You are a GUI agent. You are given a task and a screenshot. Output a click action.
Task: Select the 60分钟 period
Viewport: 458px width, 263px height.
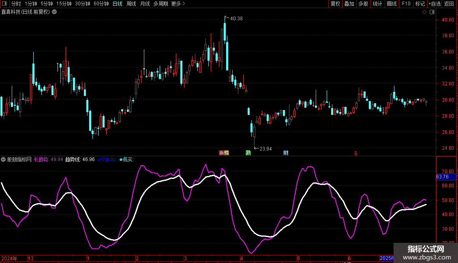click(101, 4)
